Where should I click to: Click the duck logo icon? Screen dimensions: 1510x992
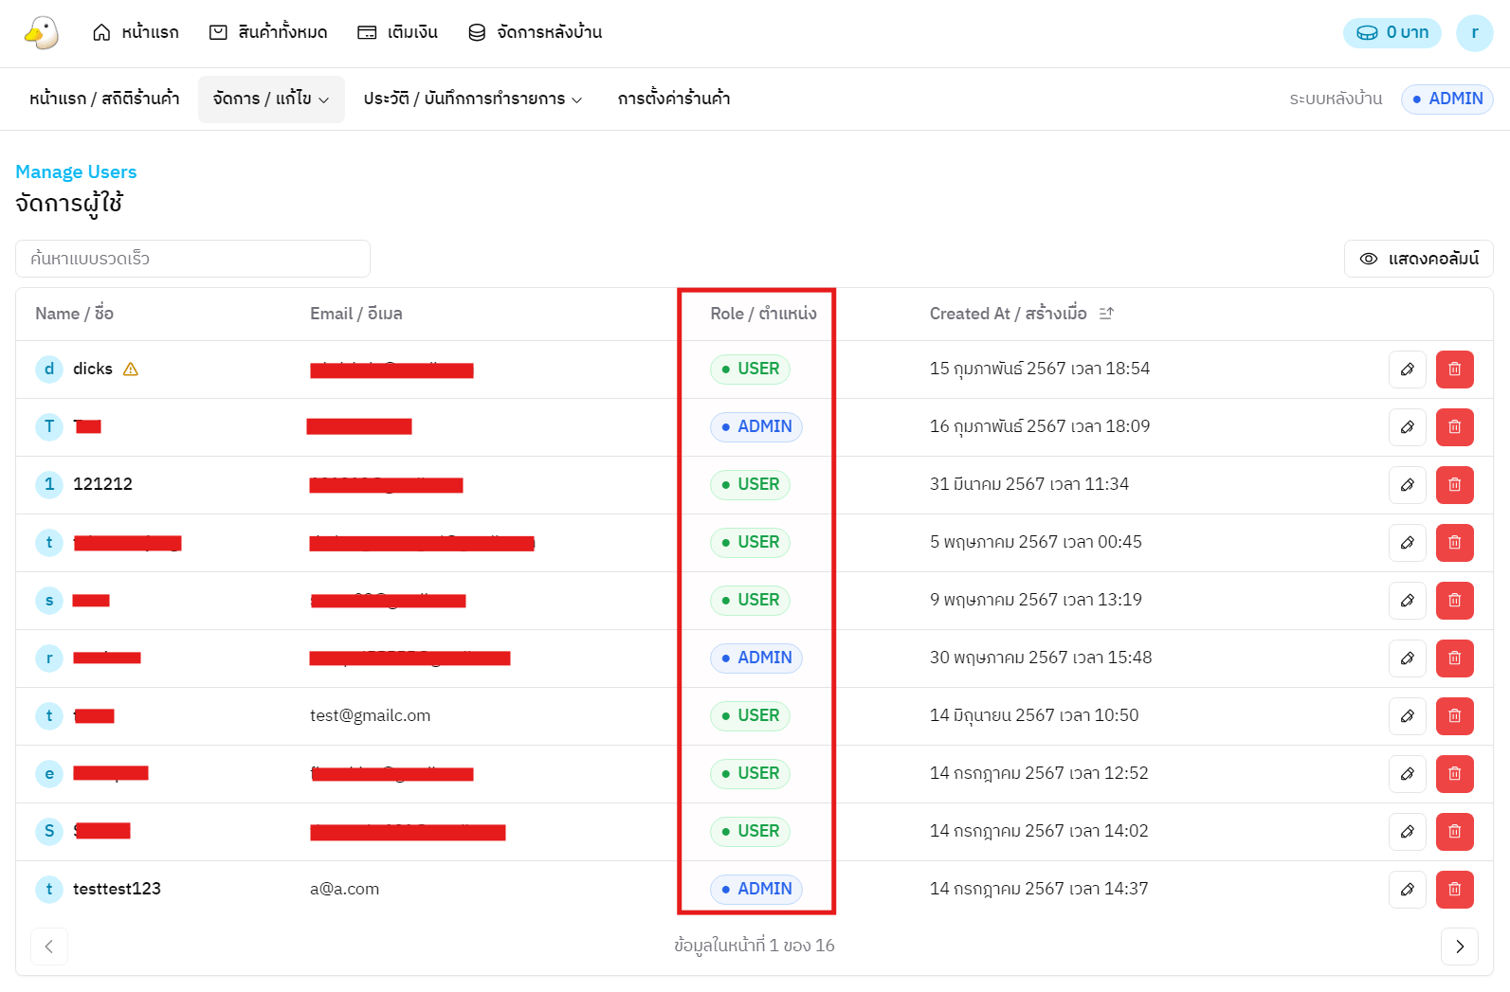click(x=41, y=32)
